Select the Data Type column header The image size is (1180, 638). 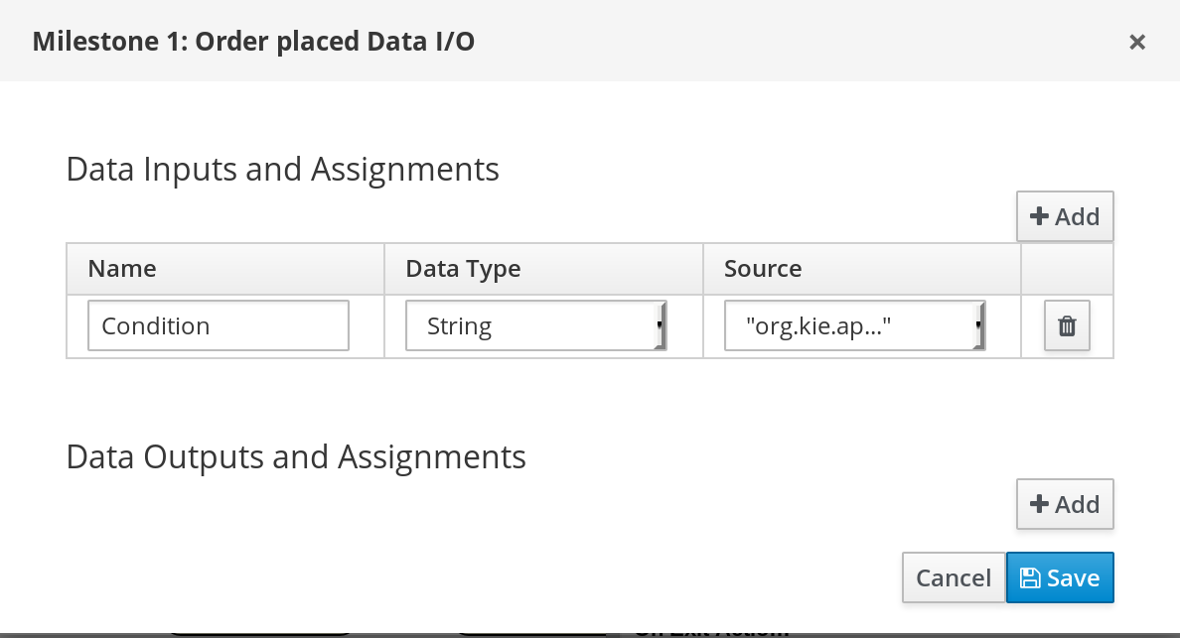click(463, 268)
